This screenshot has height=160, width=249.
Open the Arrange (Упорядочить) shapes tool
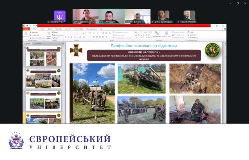pyautogui.click(x=157, y=35)
